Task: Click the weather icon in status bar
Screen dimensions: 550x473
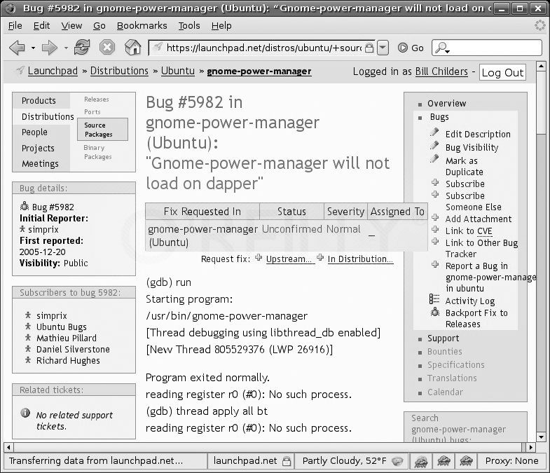Action: click(x=398, y=461)
